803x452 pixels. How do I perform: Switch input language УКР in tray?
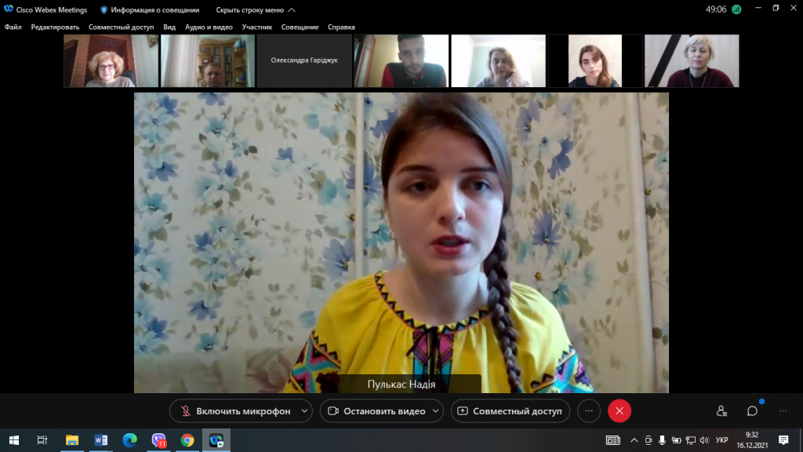pyautogui.click(x=721, y=440)
